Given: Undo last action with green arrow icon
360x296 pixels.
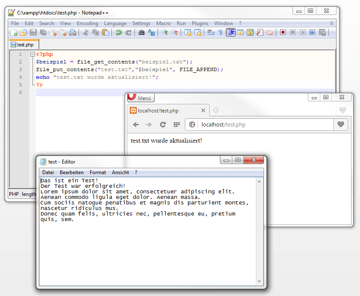Looking at the screenshot, I should tap(118, 32).
